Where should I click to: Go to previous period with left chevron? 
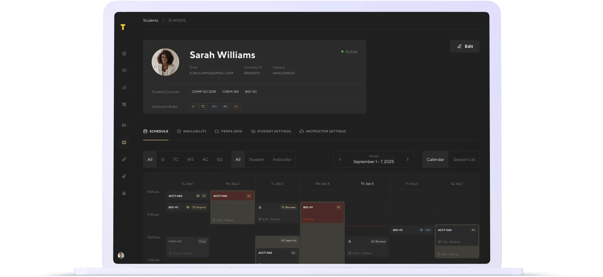coord(340,159)
